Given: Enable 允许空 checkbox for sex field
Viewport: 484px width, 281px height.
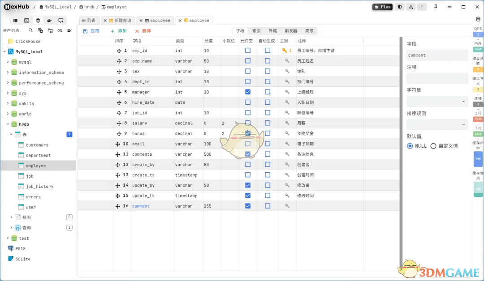Looking at the screenshot, I should pyautogui.click(x=248, y=71).
